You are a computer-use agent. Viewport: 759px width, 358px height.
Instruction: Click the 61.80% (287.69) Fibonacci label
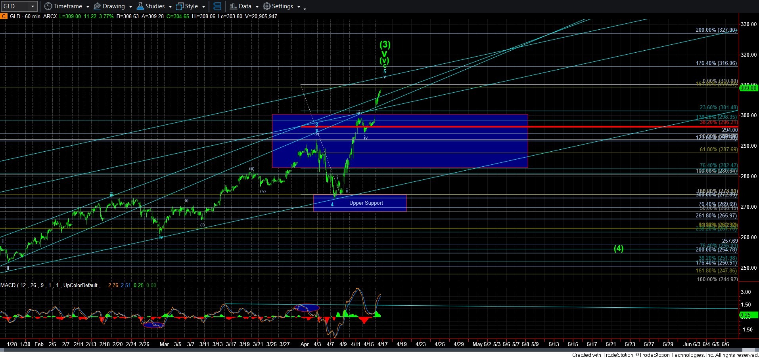click(719, 150)
